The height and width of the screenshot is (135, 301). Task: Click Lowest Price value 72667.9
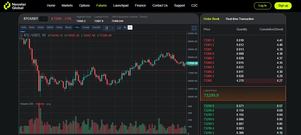point(99,21)
